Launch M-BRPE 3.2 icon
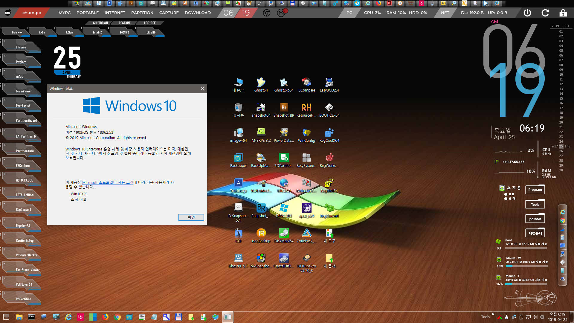 pos(261,135)
